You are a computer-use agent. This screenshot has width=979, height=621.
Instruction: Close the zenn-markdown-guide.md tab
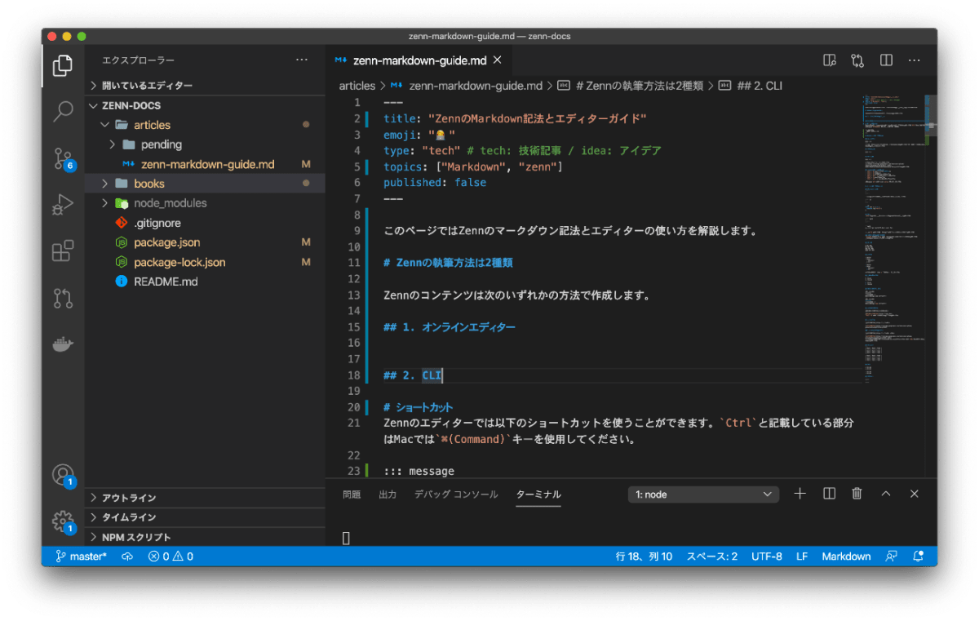pos(497,60)
